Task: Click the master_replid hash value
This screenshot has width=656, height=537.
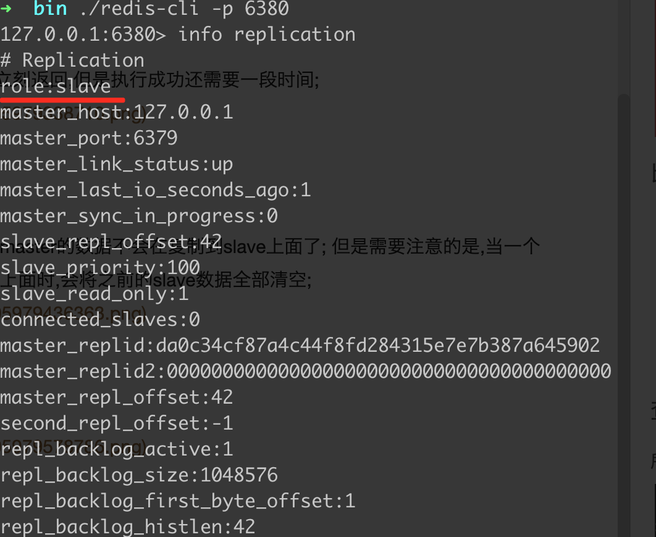Action: point(378,346)
